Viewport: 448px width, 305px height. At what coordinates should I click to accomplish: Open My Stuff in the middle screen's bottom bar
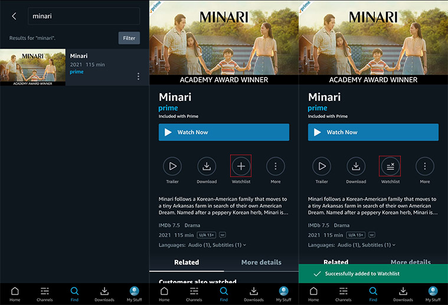tap(284, 294)
